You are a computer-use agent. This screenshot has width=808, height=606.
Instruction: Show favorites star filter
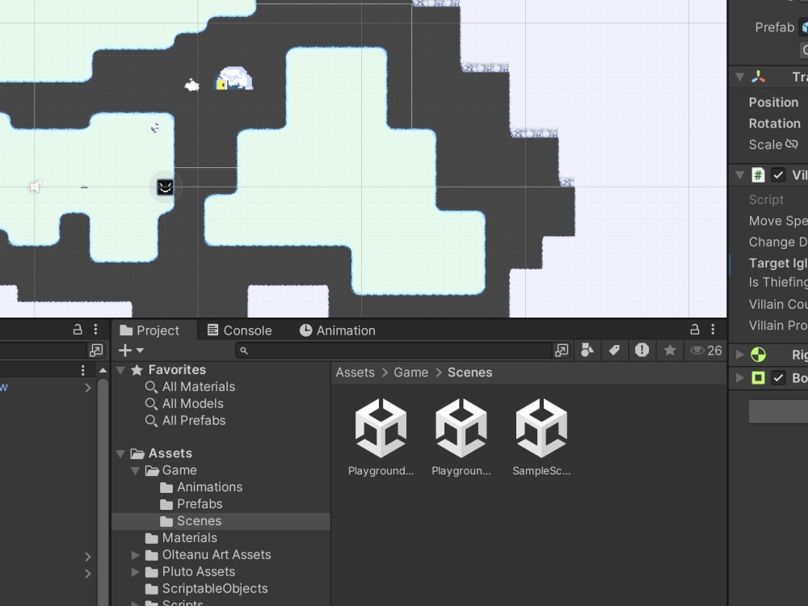670,351
